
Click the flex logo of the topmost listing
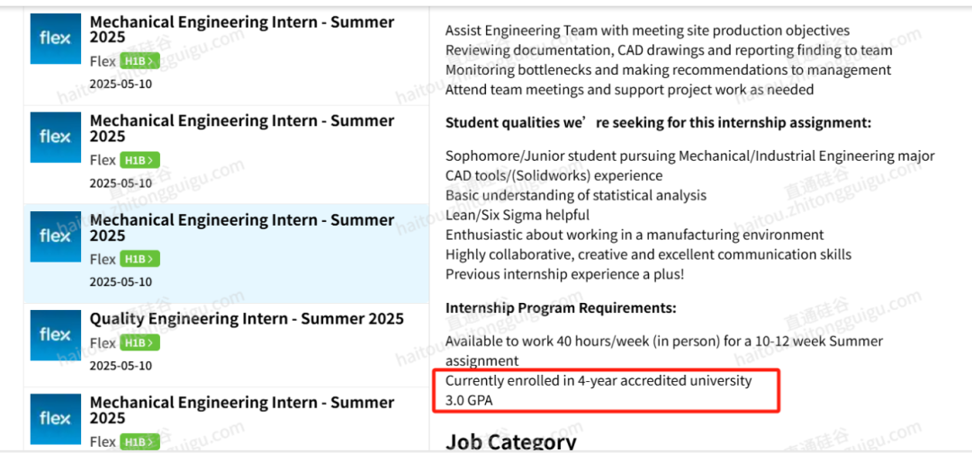[55, 39]
